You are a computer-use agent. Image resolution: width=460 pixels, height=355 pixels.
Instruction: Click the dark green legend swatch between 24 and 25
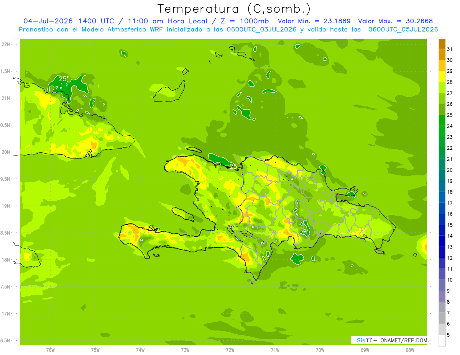pos(442,121)
